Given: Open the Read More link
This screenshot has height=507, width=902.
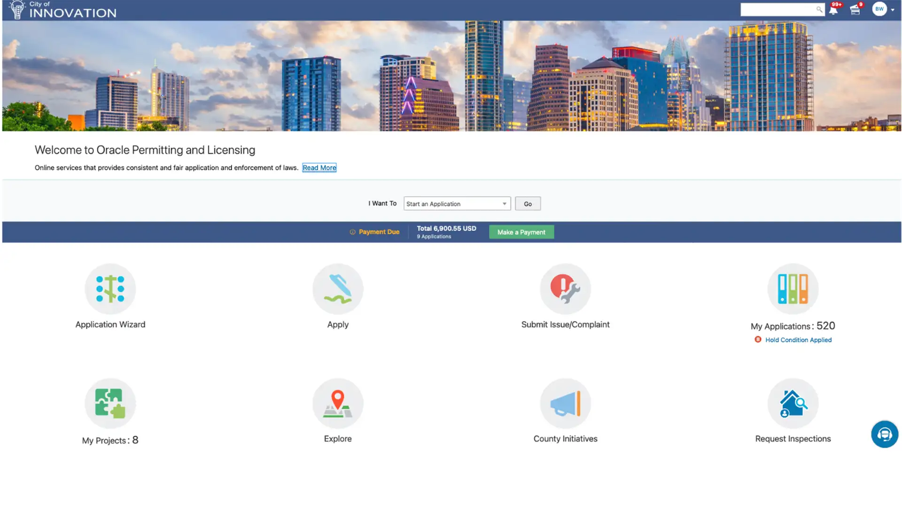Looking at the screenshot, I should pyautogui.click(x=319, y=168).
